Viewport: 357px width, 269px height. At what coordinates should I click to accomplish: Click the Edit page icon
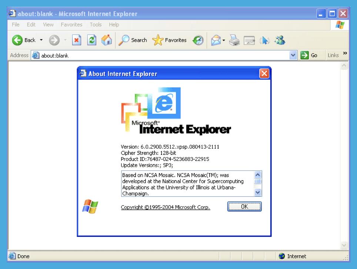(249, 40)
